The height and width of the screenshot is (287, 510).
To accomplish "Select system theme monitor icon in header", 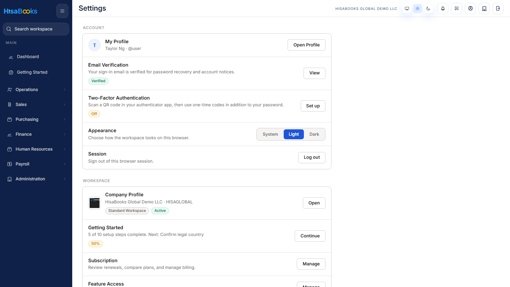I will 407,9.
